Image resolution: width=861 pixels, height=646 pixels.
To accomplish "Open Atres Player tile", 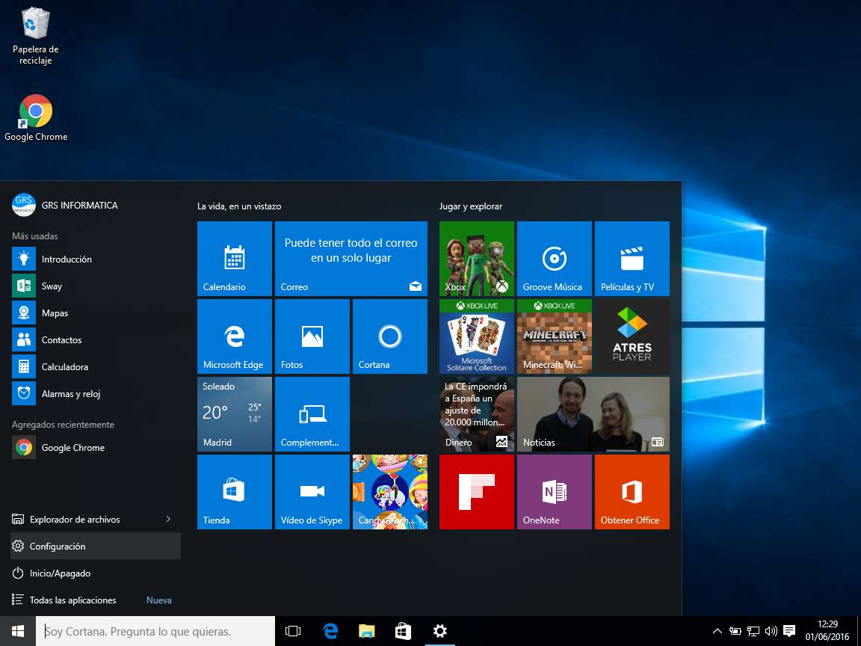I will [x=632, y=336].
